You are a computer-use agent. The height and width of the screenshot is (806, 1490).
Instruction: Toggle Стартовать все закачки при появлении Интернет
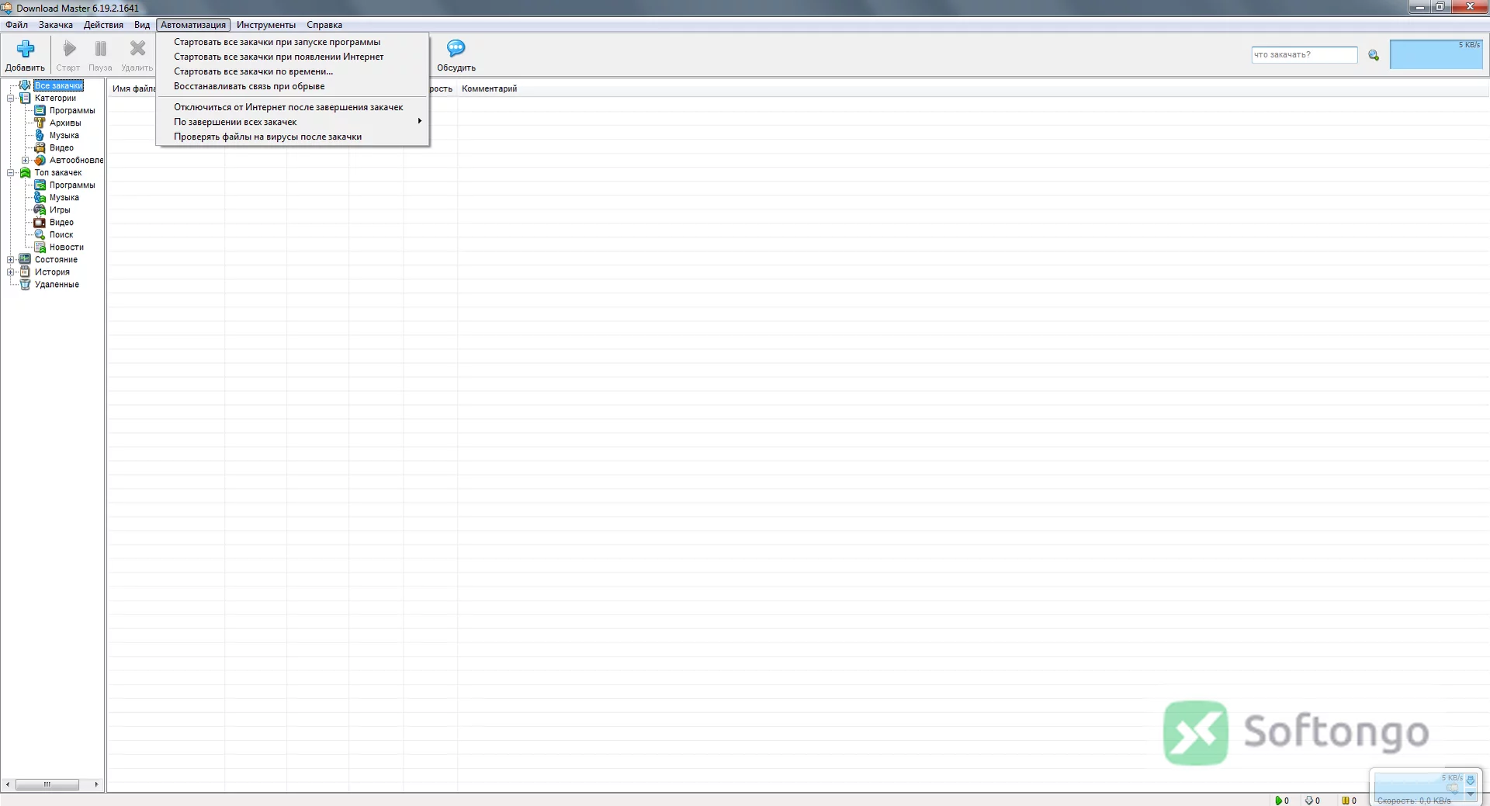click(293, 57)
